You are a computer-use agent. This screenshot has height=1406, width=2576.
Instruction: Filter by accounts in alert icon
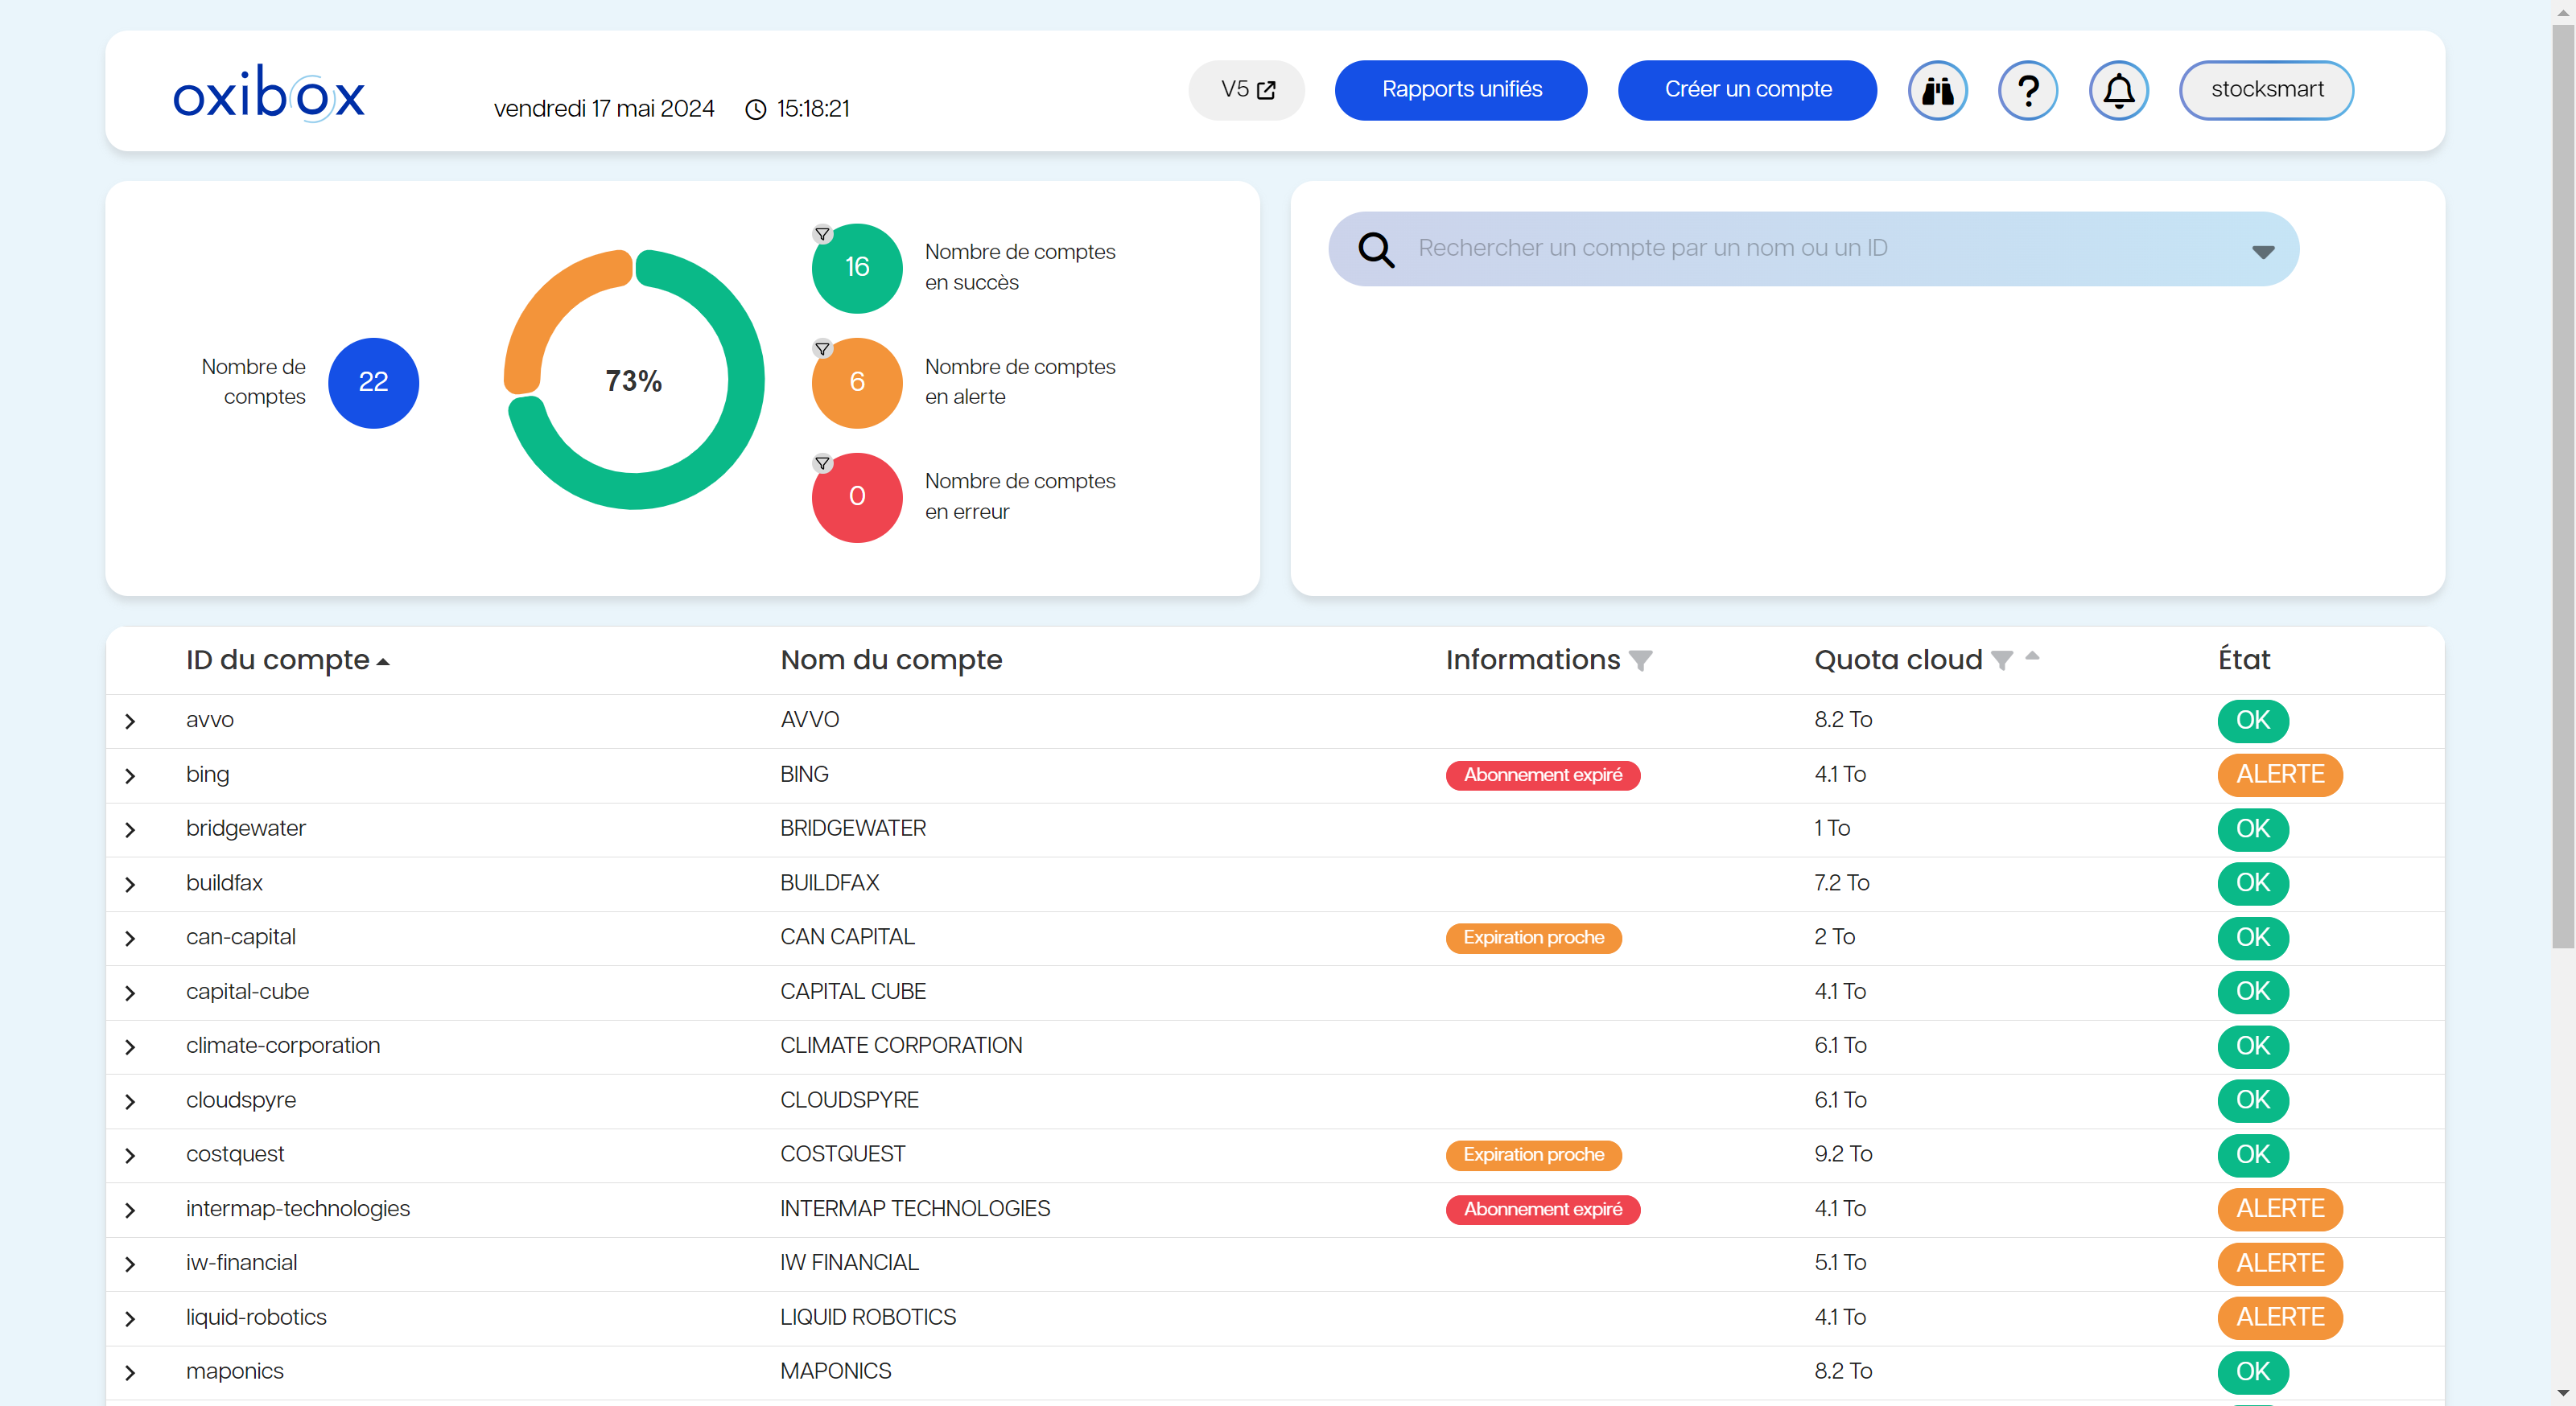coord(822,349)
